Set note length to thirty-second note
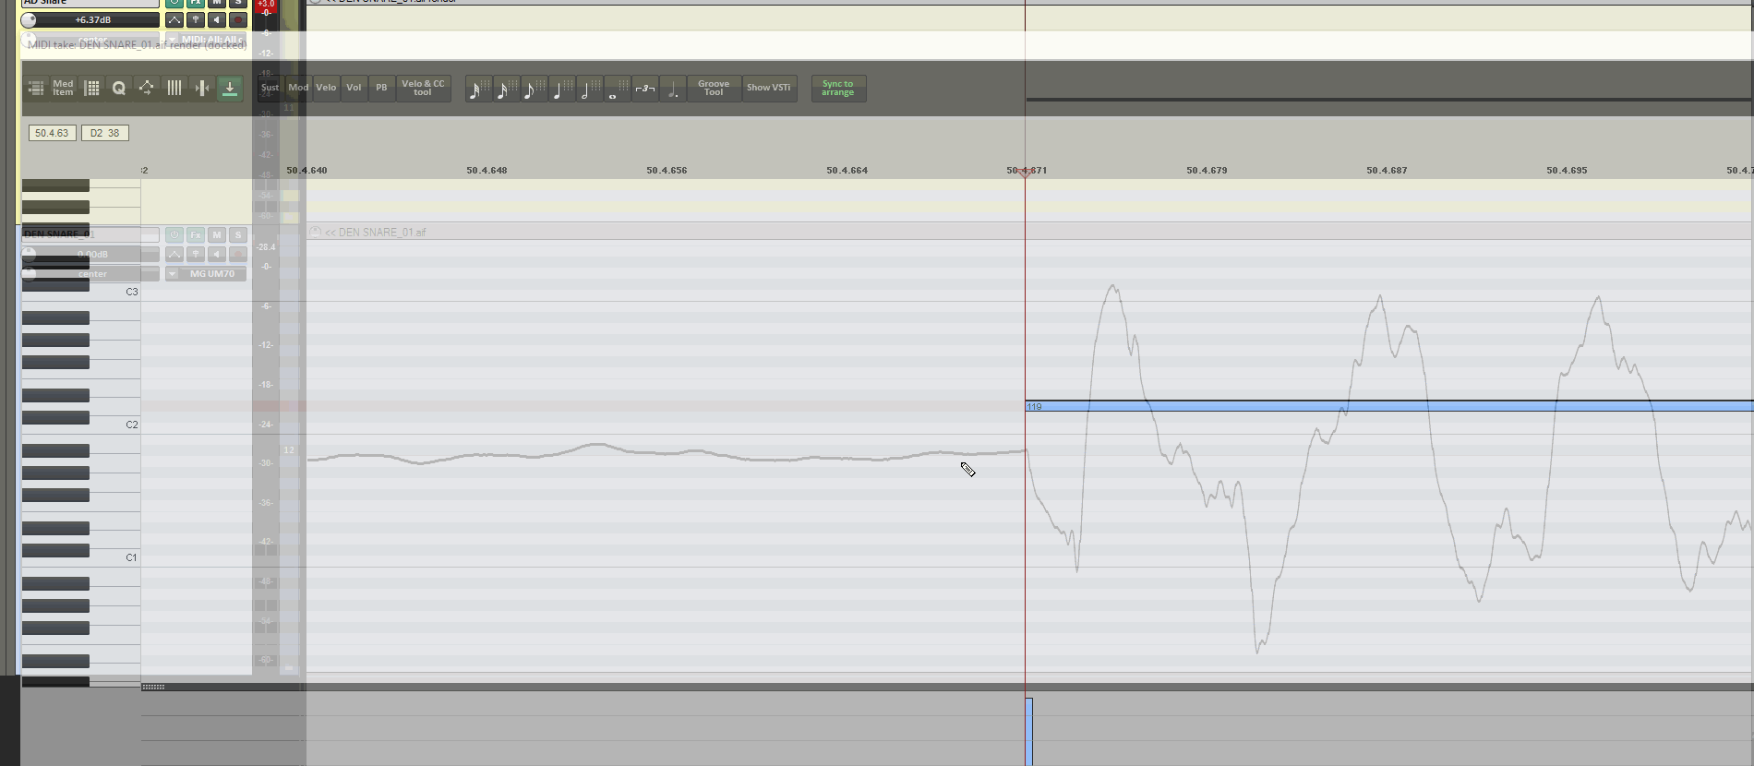This screenshot has width=1754, height=766. coord(478,90)
